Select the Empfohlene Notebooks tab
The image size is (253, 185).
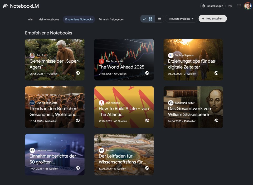79,19
